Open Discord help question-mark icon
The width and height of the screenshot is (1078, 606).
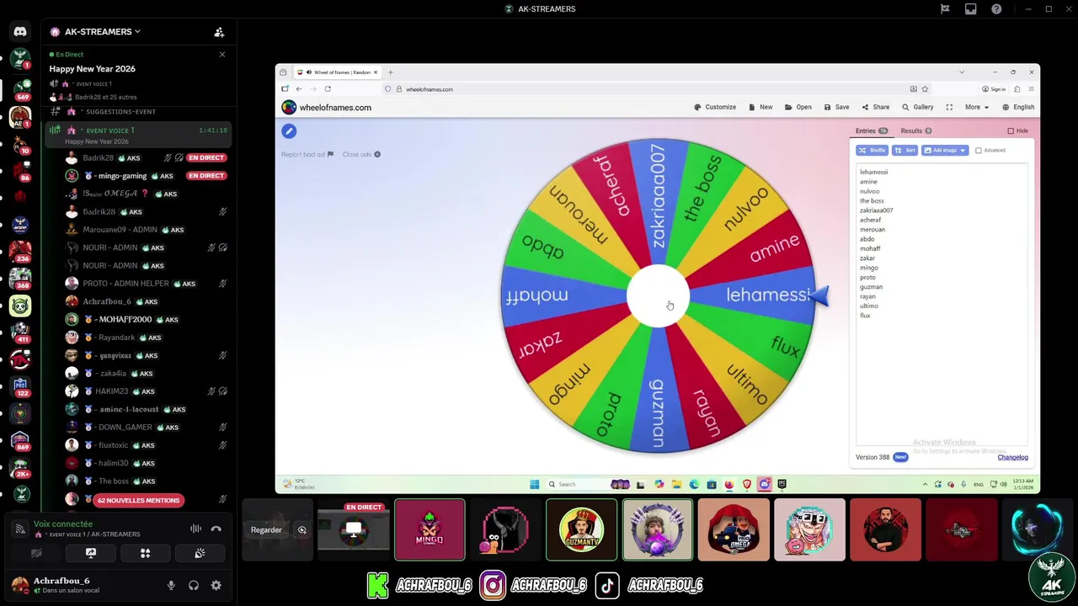point(996,9)
